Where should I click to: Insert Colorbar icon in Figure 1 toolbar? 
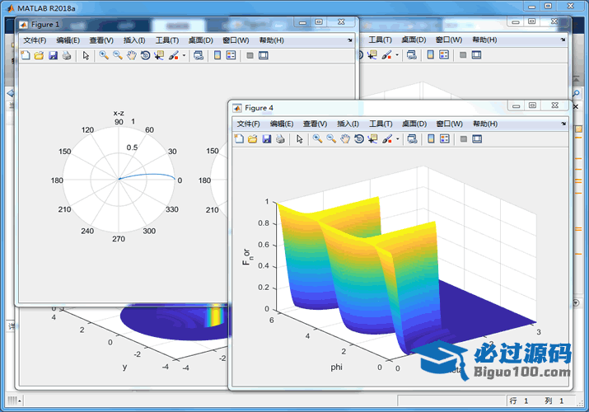point(217,55)
